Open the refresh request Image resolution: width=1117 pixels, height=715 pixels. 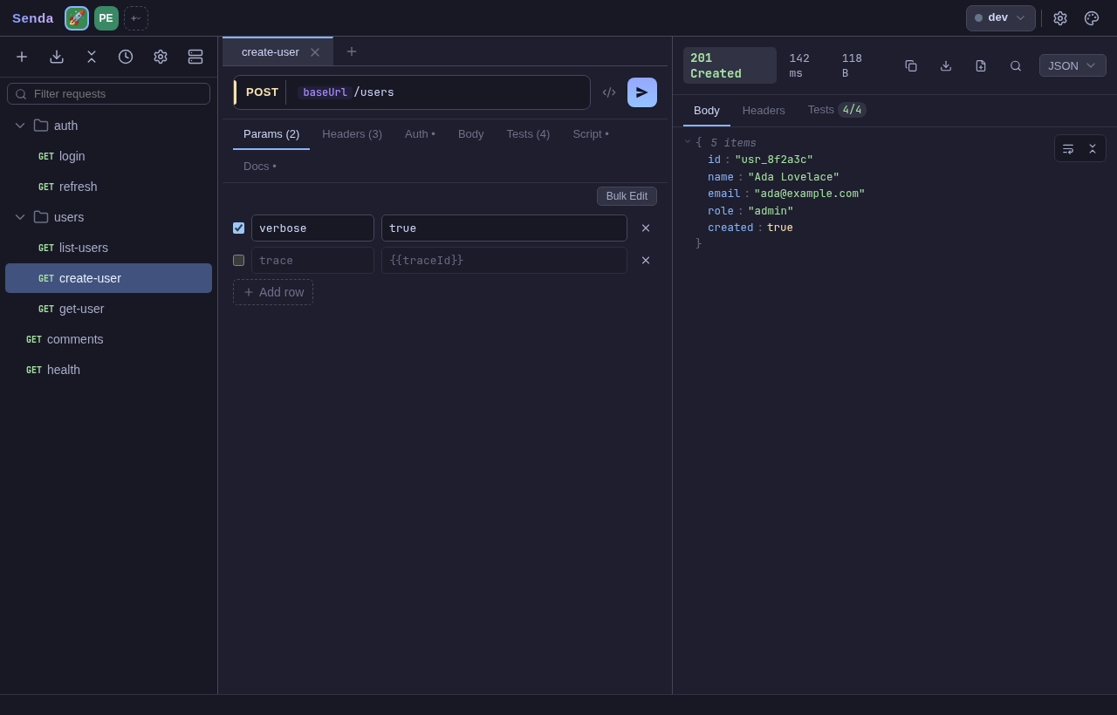[108, 187]
